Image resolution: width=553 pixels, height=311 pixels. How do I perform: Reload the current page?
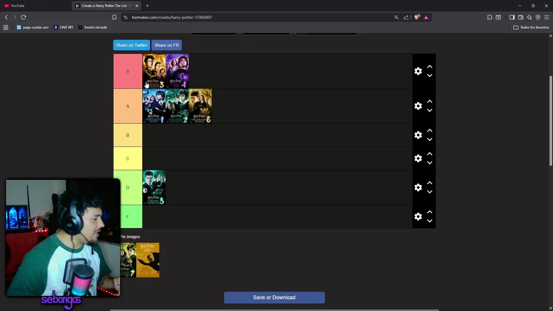pos(23,17)
